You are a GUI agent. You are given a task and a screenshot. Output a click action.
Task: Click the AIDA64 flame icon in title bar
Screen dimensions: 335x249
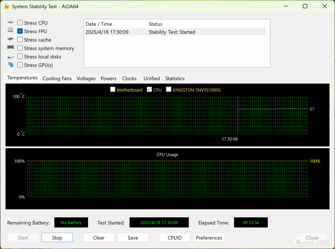pyautogui.click(x=7, y=7)
